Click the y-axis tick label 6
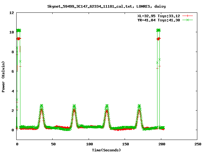Image resolution: width=204 pixels, height=153 pixels. point(13,71)
